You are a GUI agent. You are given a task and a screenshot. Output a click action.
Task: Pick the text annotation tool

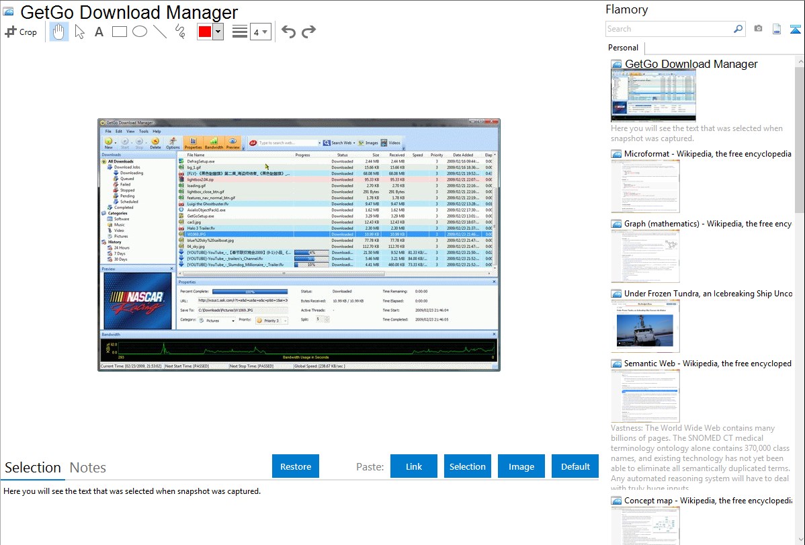click(x=99, y=32)
